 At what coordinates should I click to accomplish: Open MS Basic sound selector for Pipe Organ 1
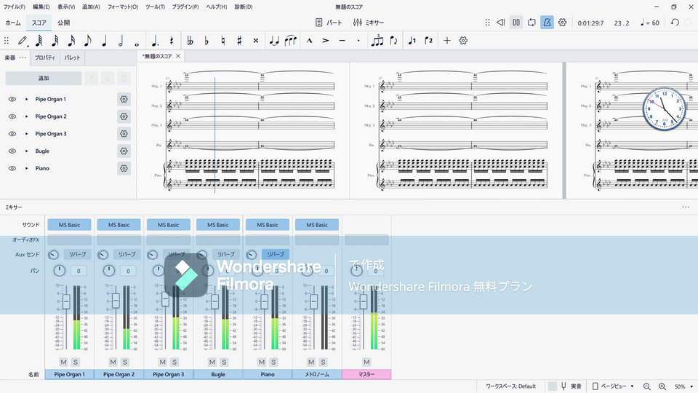click(x=70, y=225)
